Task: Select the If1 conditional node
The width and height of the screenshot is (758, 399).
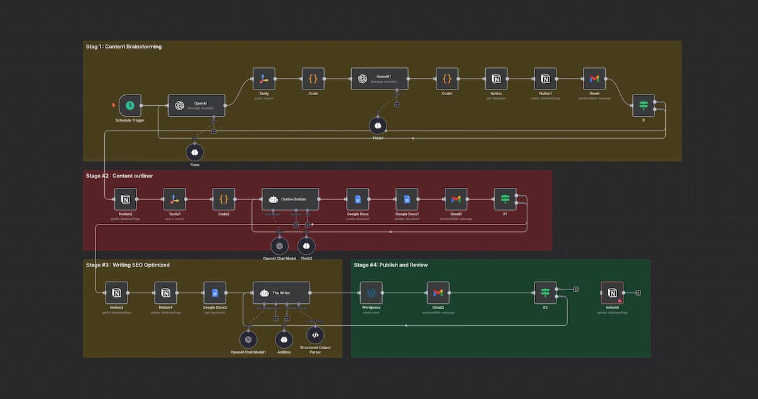Action: tap(505, 199)
